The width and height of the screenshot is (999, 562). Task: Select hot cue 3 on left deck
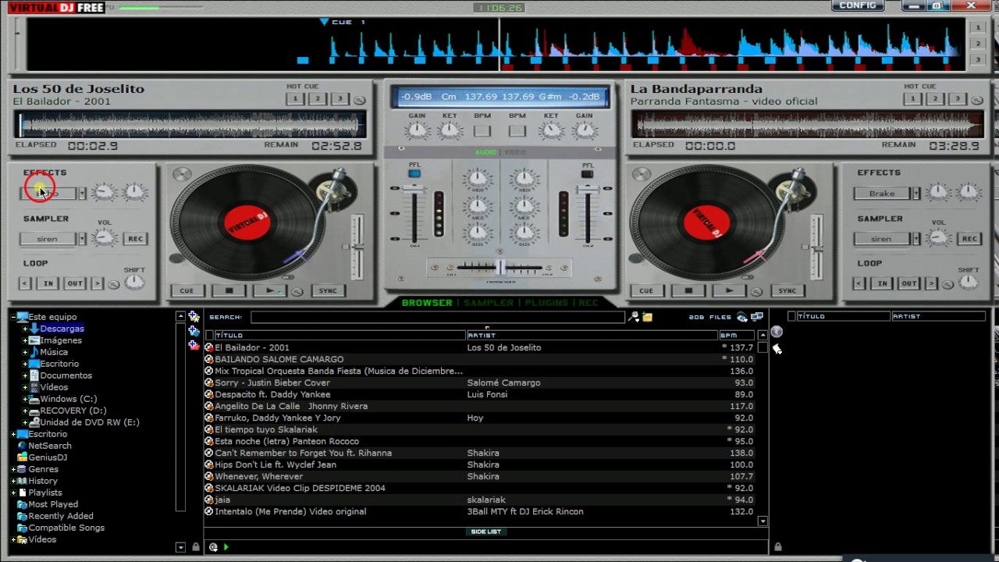click(339, 99)
